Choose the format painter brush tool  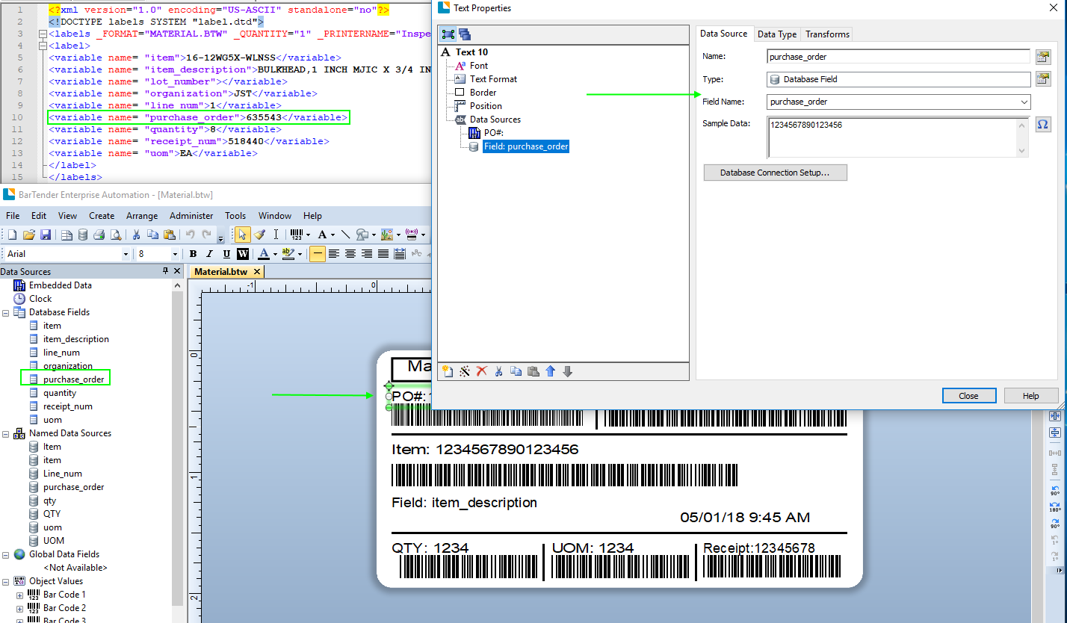pyautogui.click(x=259, y=235)
